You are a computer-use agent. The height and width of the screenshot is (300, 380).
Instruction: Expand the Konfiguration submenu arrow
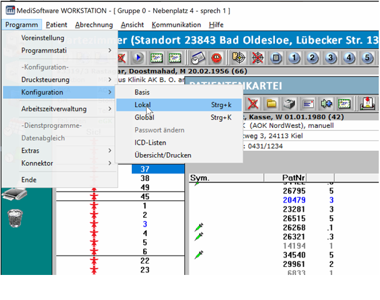[x=110, y=92]
